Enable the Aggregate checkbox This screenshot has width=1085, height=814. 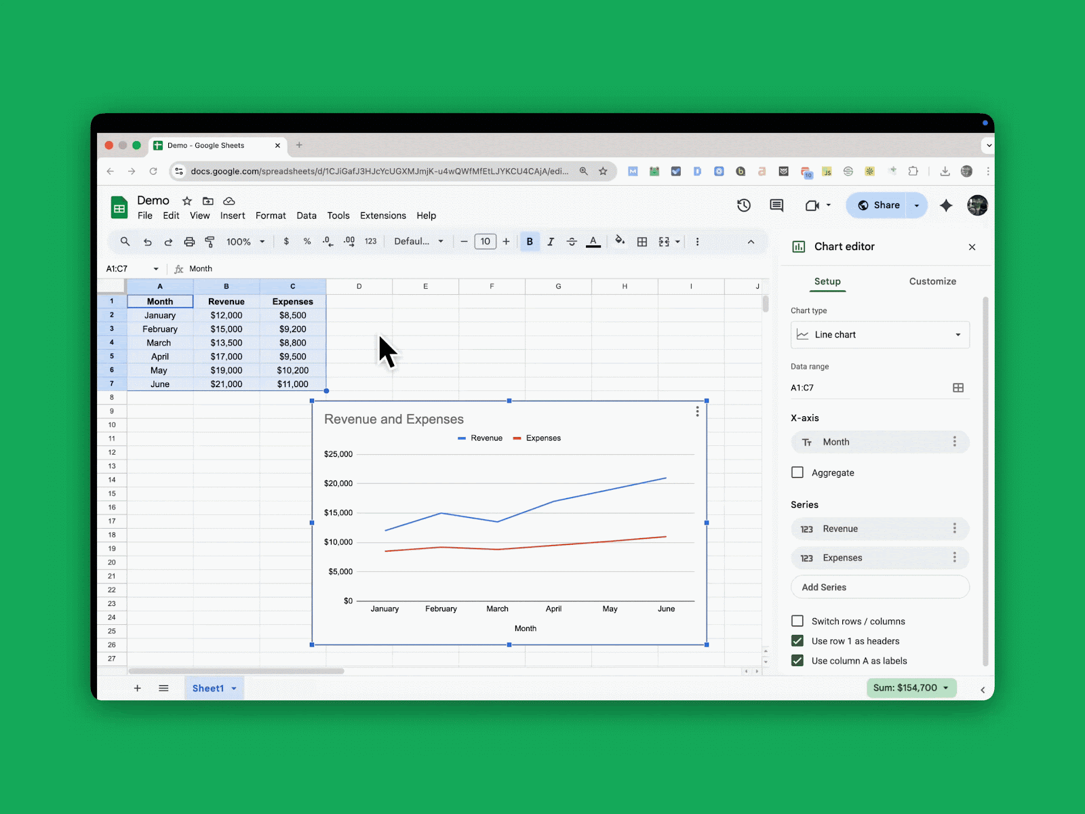pyautogui.click(x=797, y=472)
